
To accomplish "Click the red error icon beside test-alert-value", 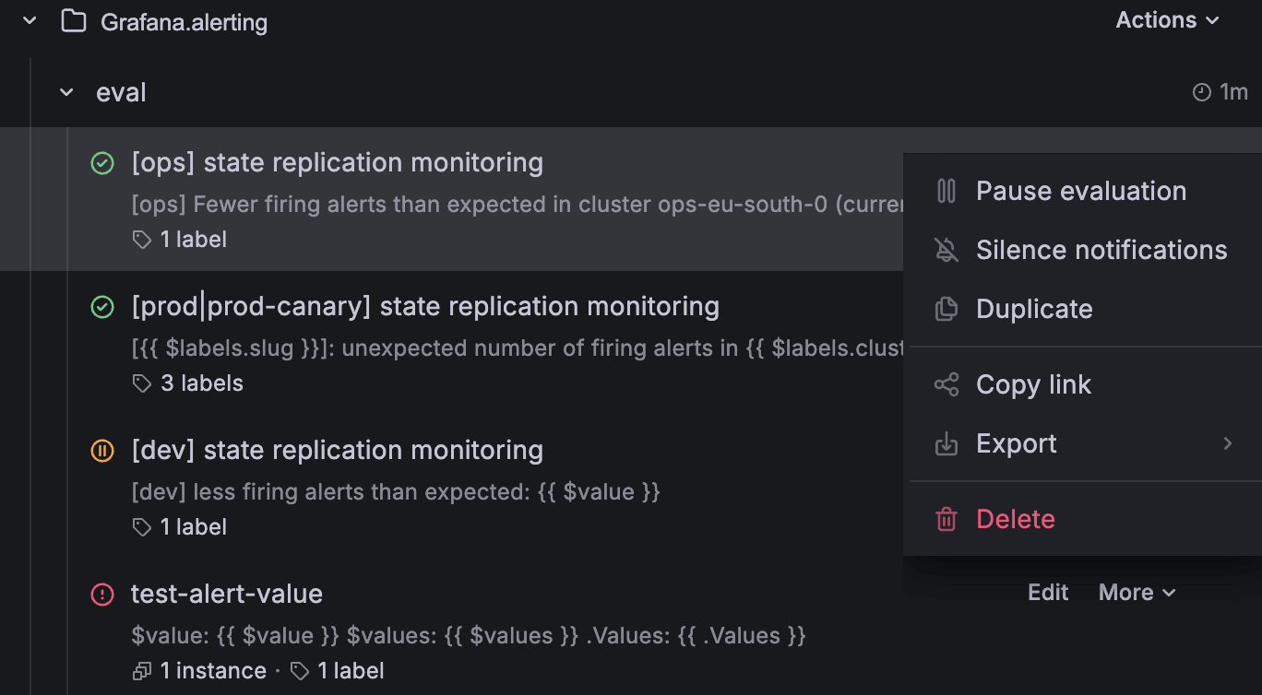I will 101,595.
